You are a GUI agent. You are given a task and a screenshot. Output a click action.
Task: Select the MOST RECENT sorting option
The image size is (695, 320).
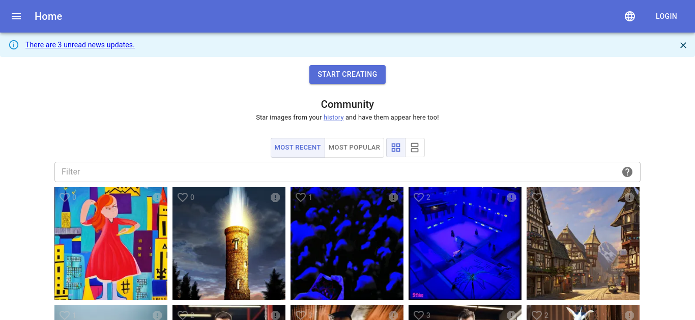pyautogui.click(x=298, y=148)
